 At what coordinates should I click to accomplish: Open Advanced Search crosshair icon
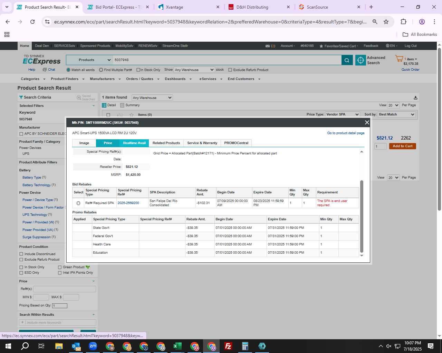(x=361, y=60)
